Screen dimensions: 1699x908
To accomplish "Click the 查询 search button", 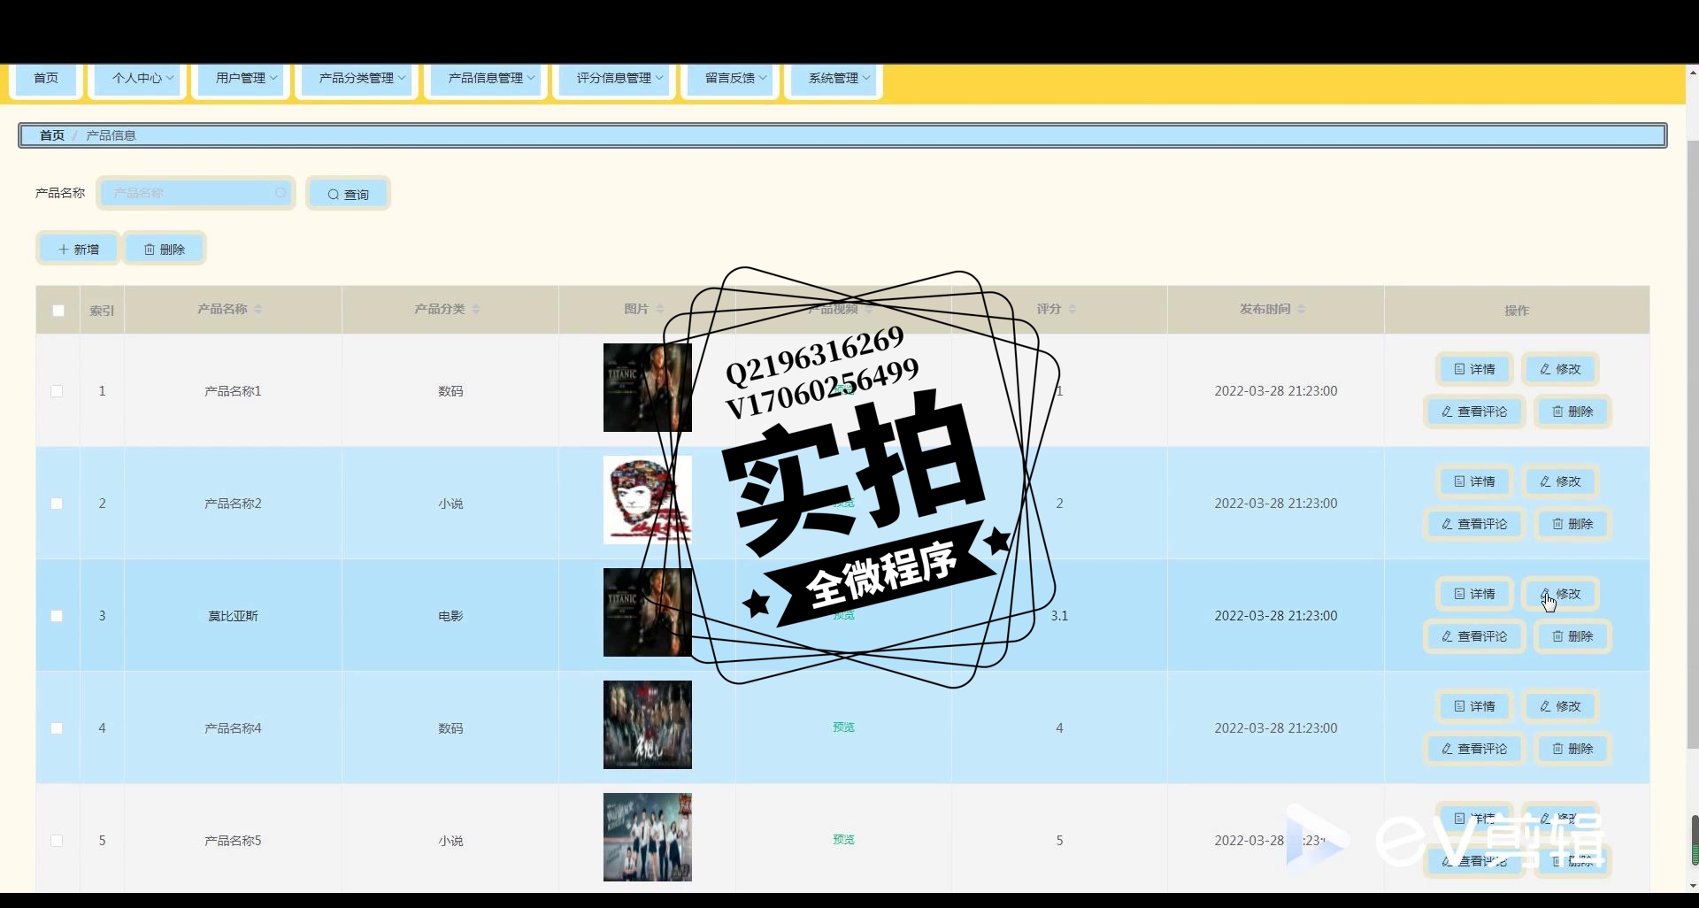I will click(348, 194).
